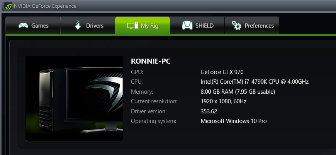Click the Current resolution: label
Viewport: 336px width, 155px height.
tap(154, 101)
